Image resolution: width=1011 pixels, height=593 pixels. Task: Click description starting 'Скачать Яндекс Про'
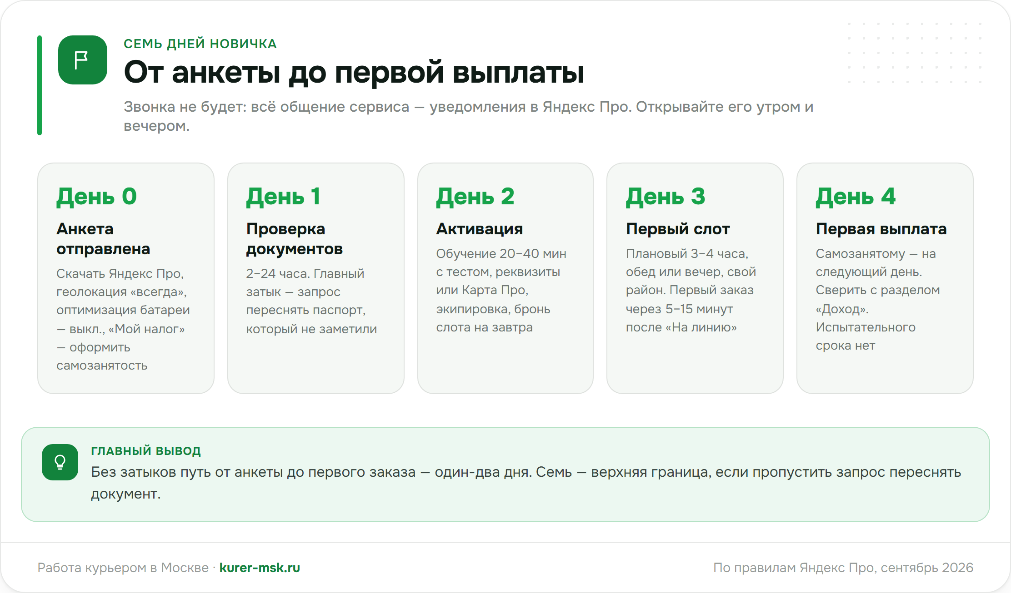tap(123, 319)
